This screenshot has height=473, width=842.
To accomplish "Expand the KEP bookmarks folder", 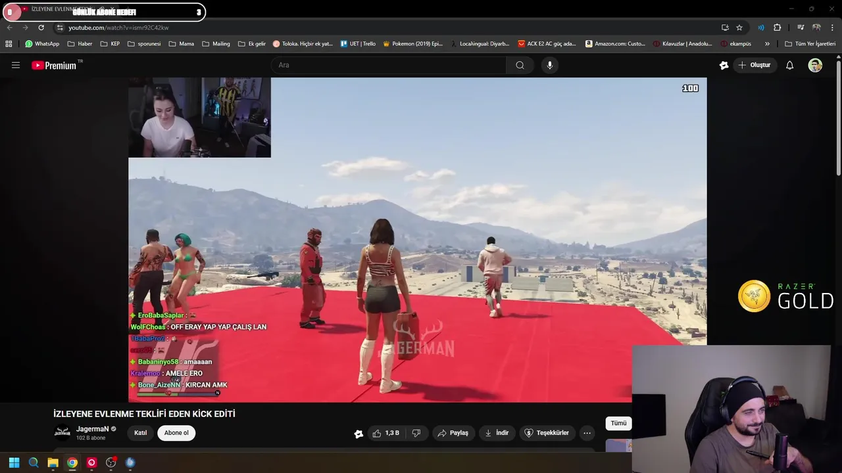I will click(x=111, y=44).
